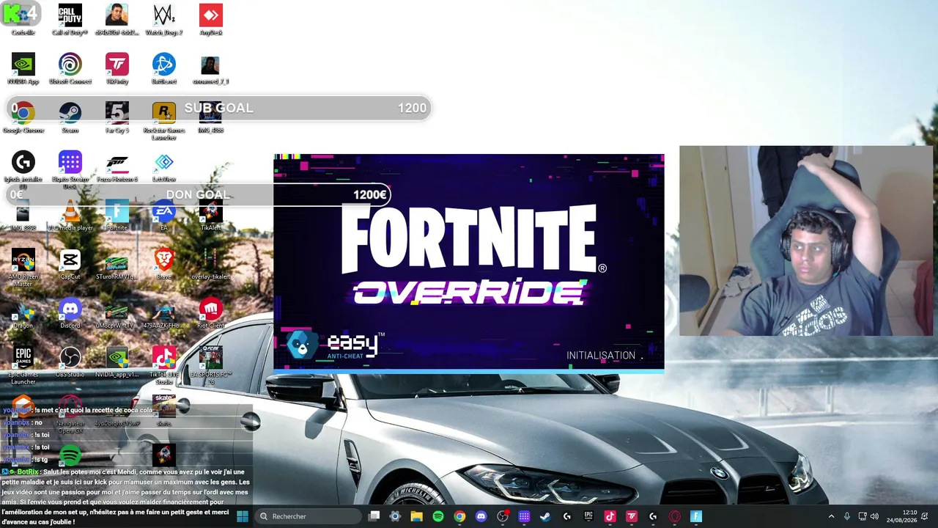Switch to Fortnite in the taskbar
The height and width of the screenshot is (528, 938).
[x=696, y=516]
